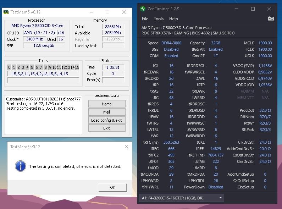Click the AddrCmdDrvStr value 20.0 Ω

(265, 149)
